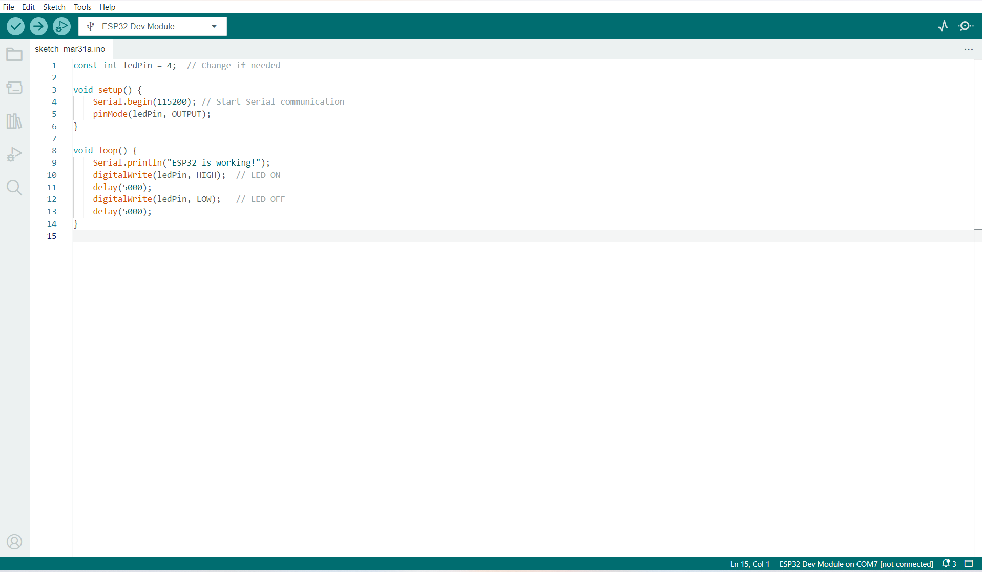
Task: Open the Boards Manager panel
Action: (x=14, y=88)
